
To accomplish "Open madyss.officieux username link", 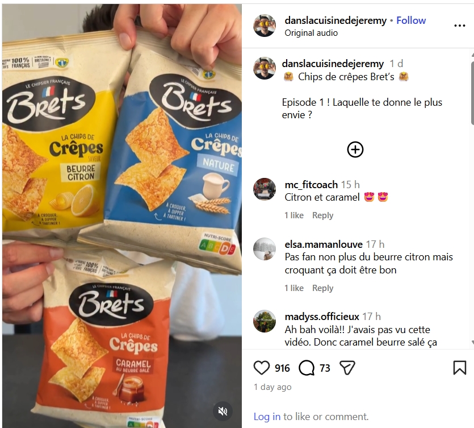I will 322,317.
